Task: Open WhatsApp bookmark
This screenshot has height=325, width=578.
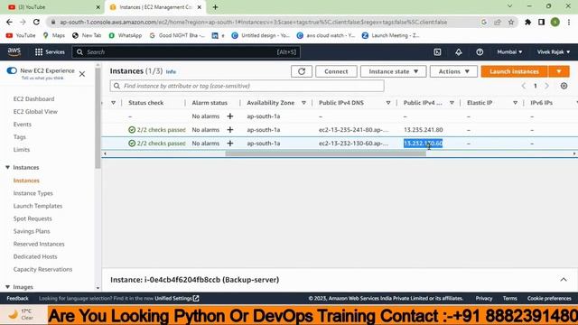Action: pos(126,35)
